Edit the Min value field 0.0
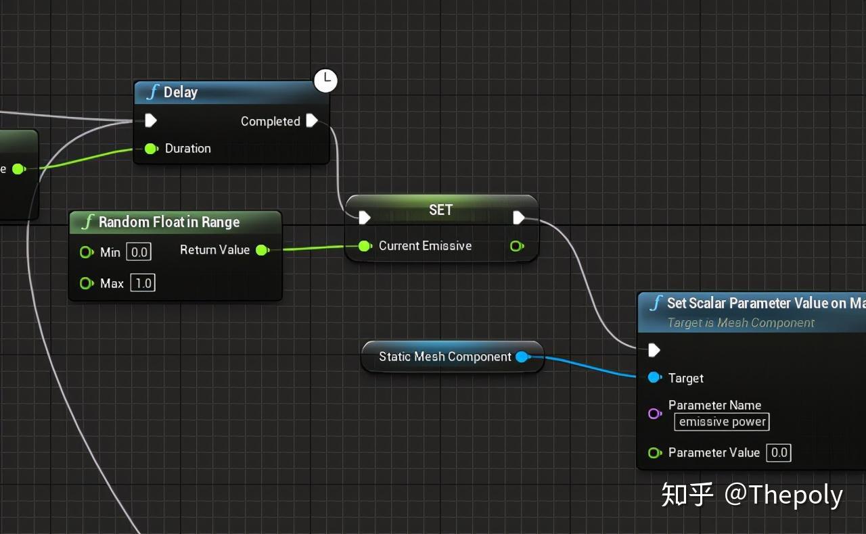Image resolution: width=866 pixels, height=534 pixels. tap(139, 252)
